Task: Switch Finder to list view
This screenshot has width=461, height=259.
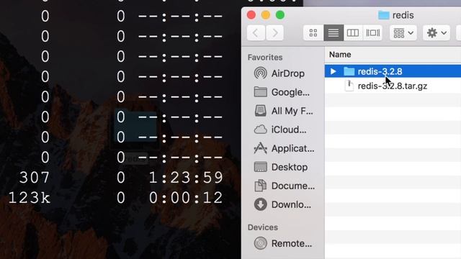Action: pyautogui.click(x=334, y=32)
